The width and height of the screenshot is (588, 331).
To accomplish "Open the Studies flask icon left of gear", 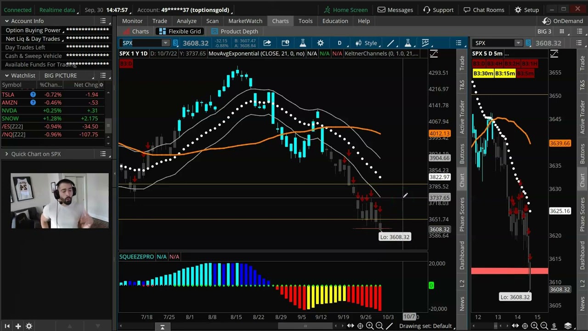I will pyautogui.click(x=303, y=43).
